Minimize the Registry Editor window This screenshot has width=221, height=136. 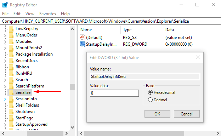click(181, 5)
